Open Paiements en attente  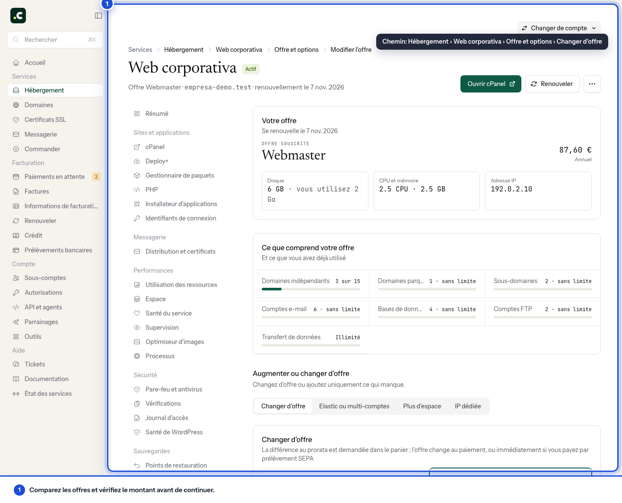pyautogui.click(x=55, y=177)
